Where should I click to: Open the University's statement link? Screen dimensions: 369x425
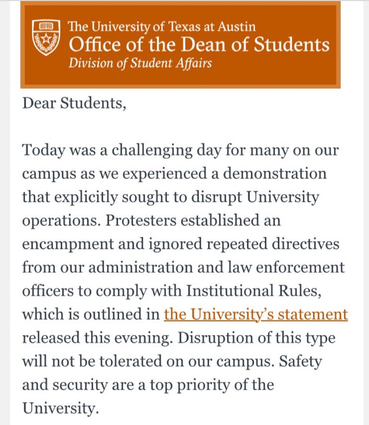tap(256, 314)
